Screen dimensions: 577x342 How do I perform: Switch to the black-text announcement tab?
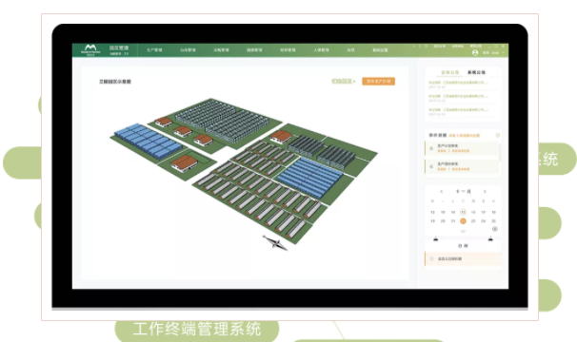pyautogui.click(x=476, y=72)
